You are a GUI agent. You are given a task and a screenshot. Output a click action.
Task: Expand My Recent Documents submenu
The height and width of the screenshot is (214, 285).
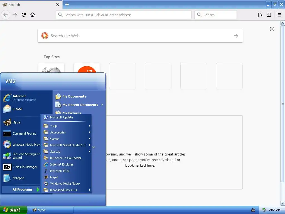[79, 105]
